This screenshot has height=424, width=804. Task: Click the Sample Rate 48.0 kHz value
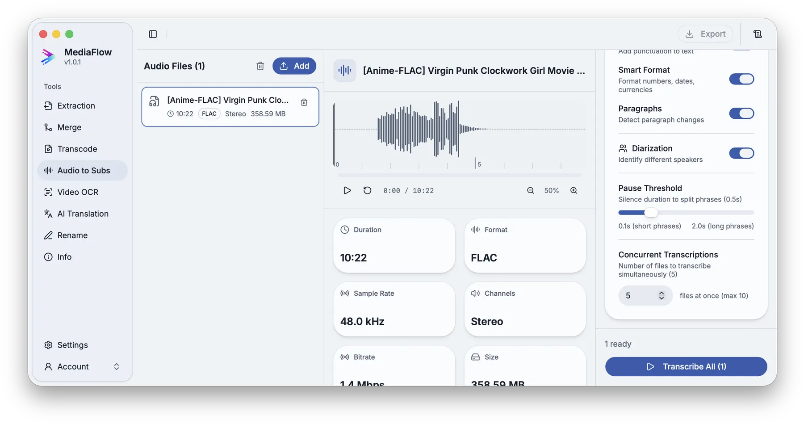click(362, 321)
